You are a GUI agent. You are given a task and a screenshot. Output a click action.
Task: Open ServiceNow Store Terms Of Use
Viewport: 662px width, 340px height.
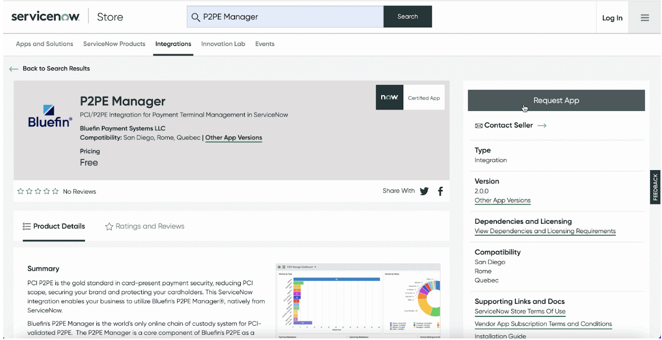(x=520, y=312)
